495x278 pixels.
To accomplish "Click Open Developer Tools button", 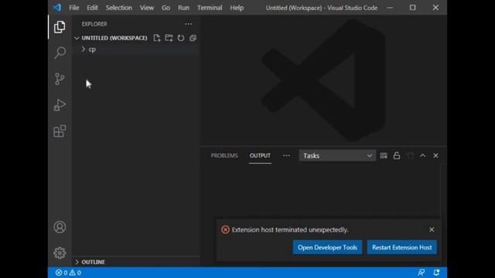I will [x=327, y=247].
